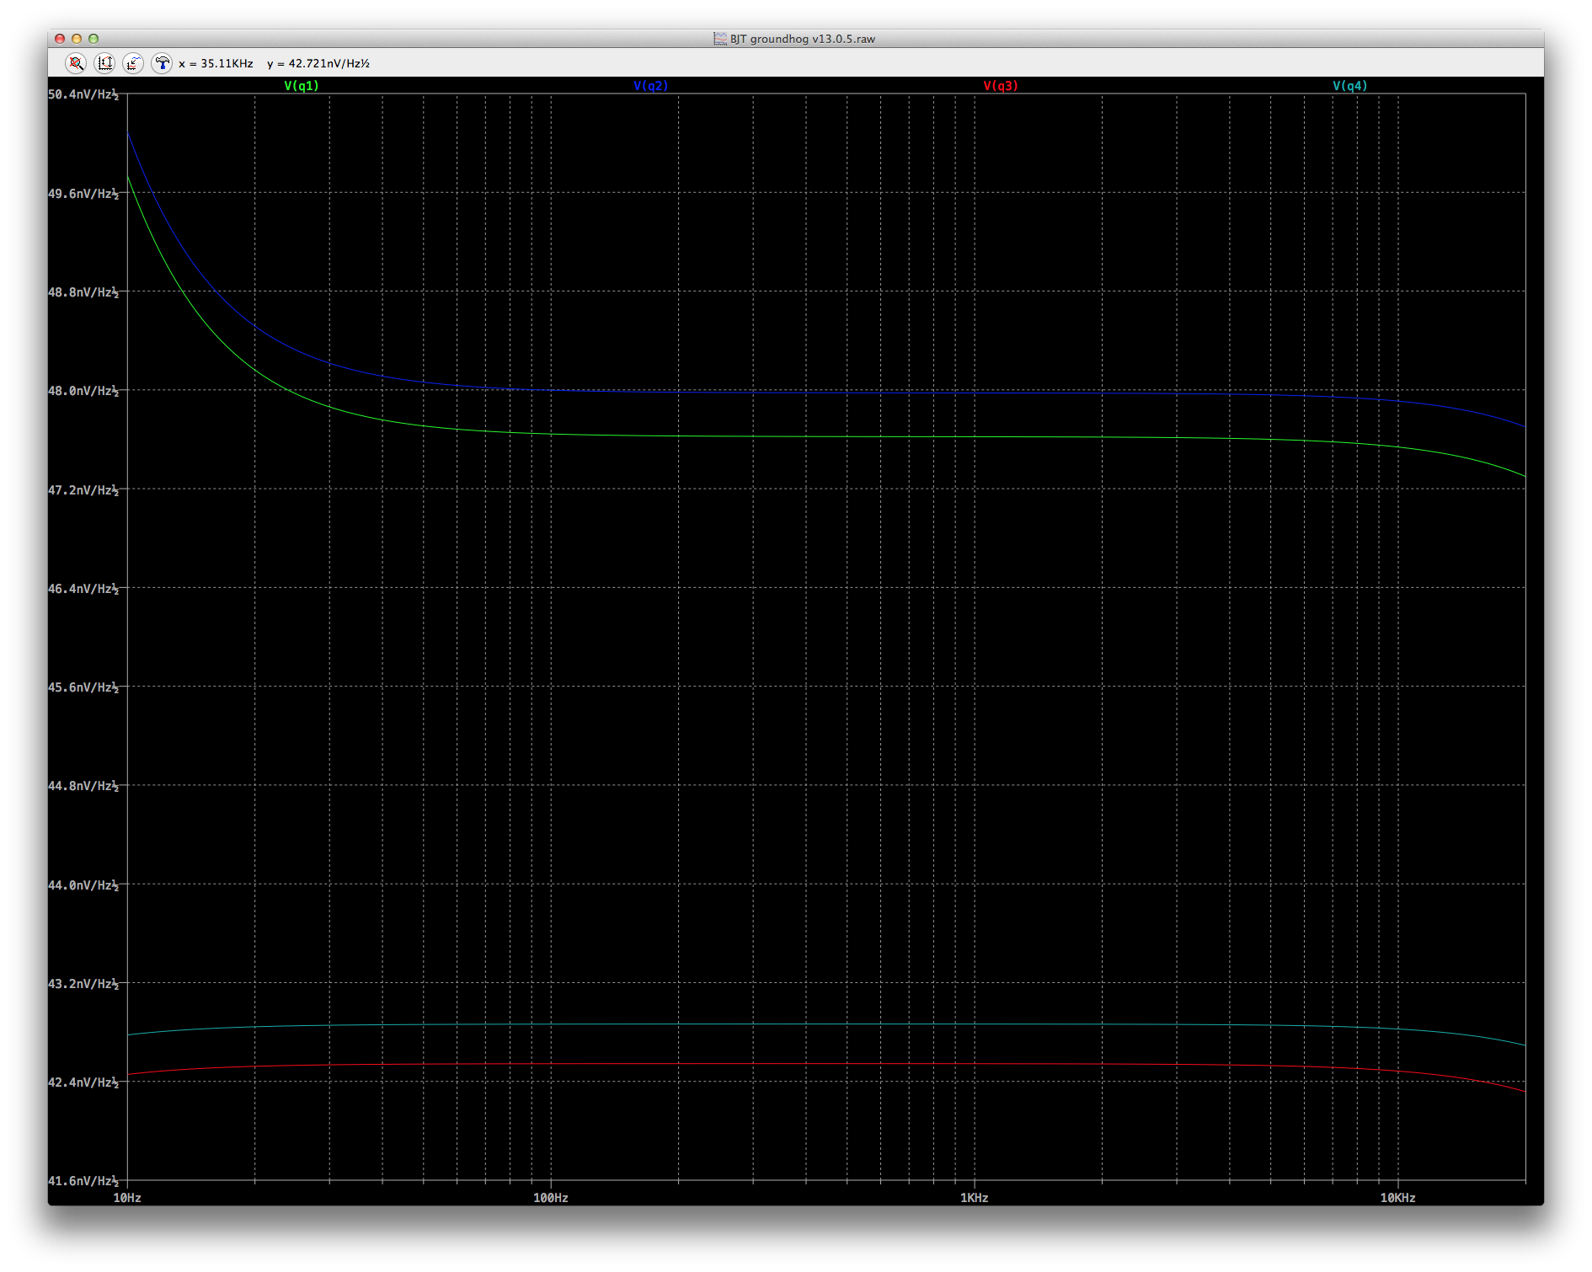
Task: Click the 42.4nV/Hz½ Y-axis label
Action: point(83,1082)
